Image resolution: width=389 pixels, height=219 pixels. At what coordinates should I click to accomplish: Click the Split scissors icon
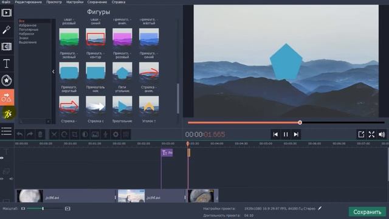coord(54,134)
